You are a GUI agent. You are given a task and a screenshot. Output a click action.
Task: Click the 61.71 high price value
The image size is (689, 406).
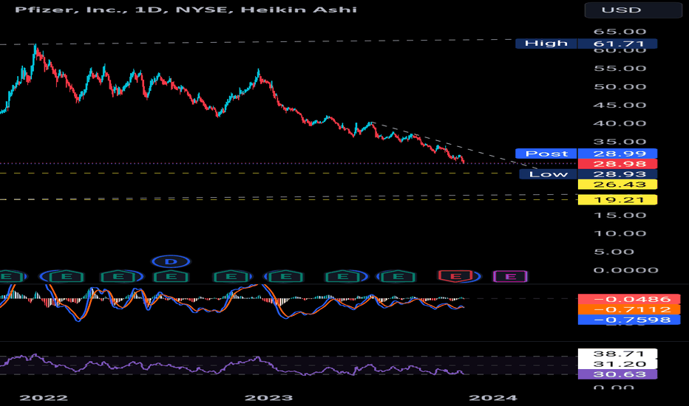click(618, 44)
